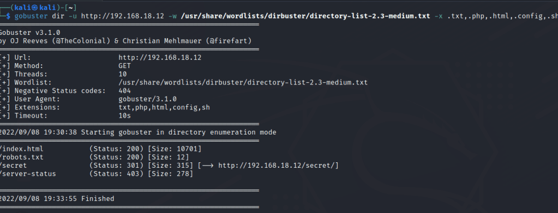Click the Finished timestamp line
Viewport: 558px width, 213px height.
57,199
